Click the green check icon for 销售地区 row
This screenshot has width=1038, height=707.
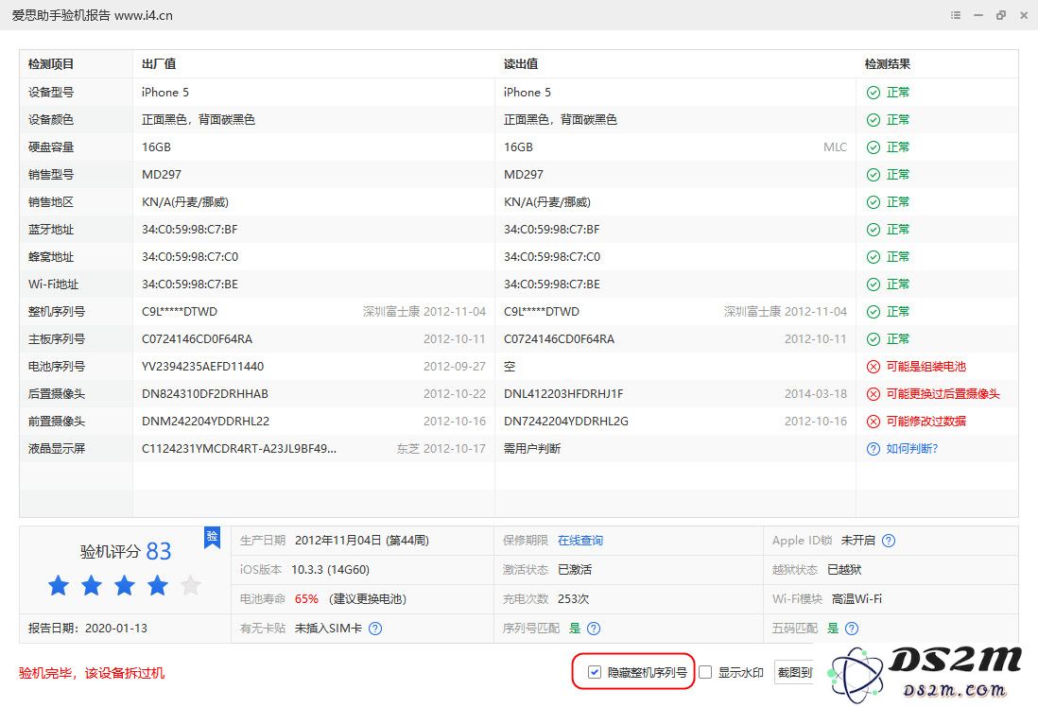tap(874, 202)
